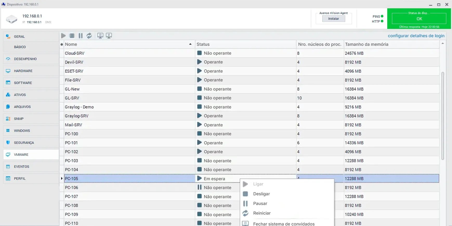Viewport: 452px width, 226px height.
Task: Select the PC-101 row name
Action: [71, 143]
